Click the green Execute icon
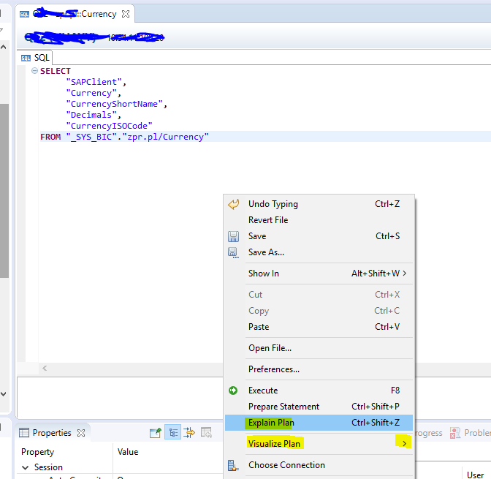 [234, 391]
